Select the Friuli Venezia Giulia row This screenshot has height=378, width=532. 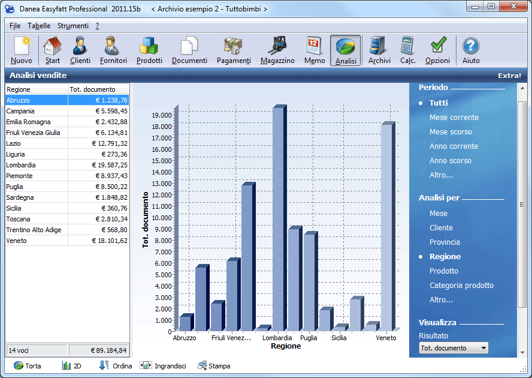[x=67, y=133]
